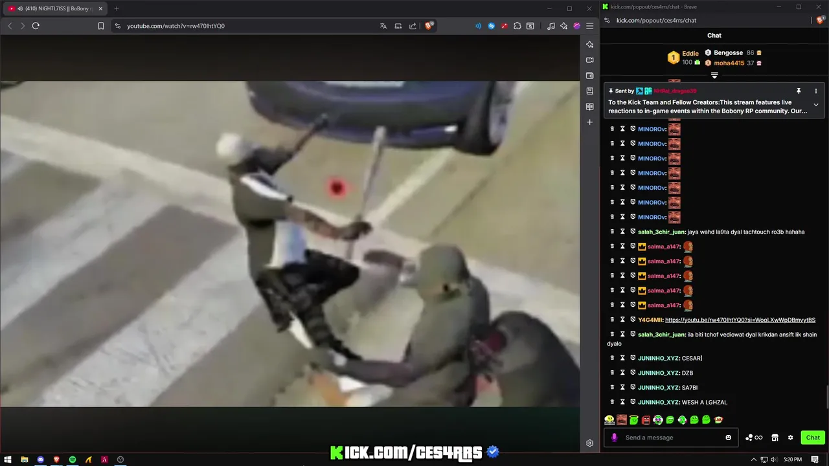829x466 pixels.
Task: Open File Explorer from taskbar
Action: (25, 460)
